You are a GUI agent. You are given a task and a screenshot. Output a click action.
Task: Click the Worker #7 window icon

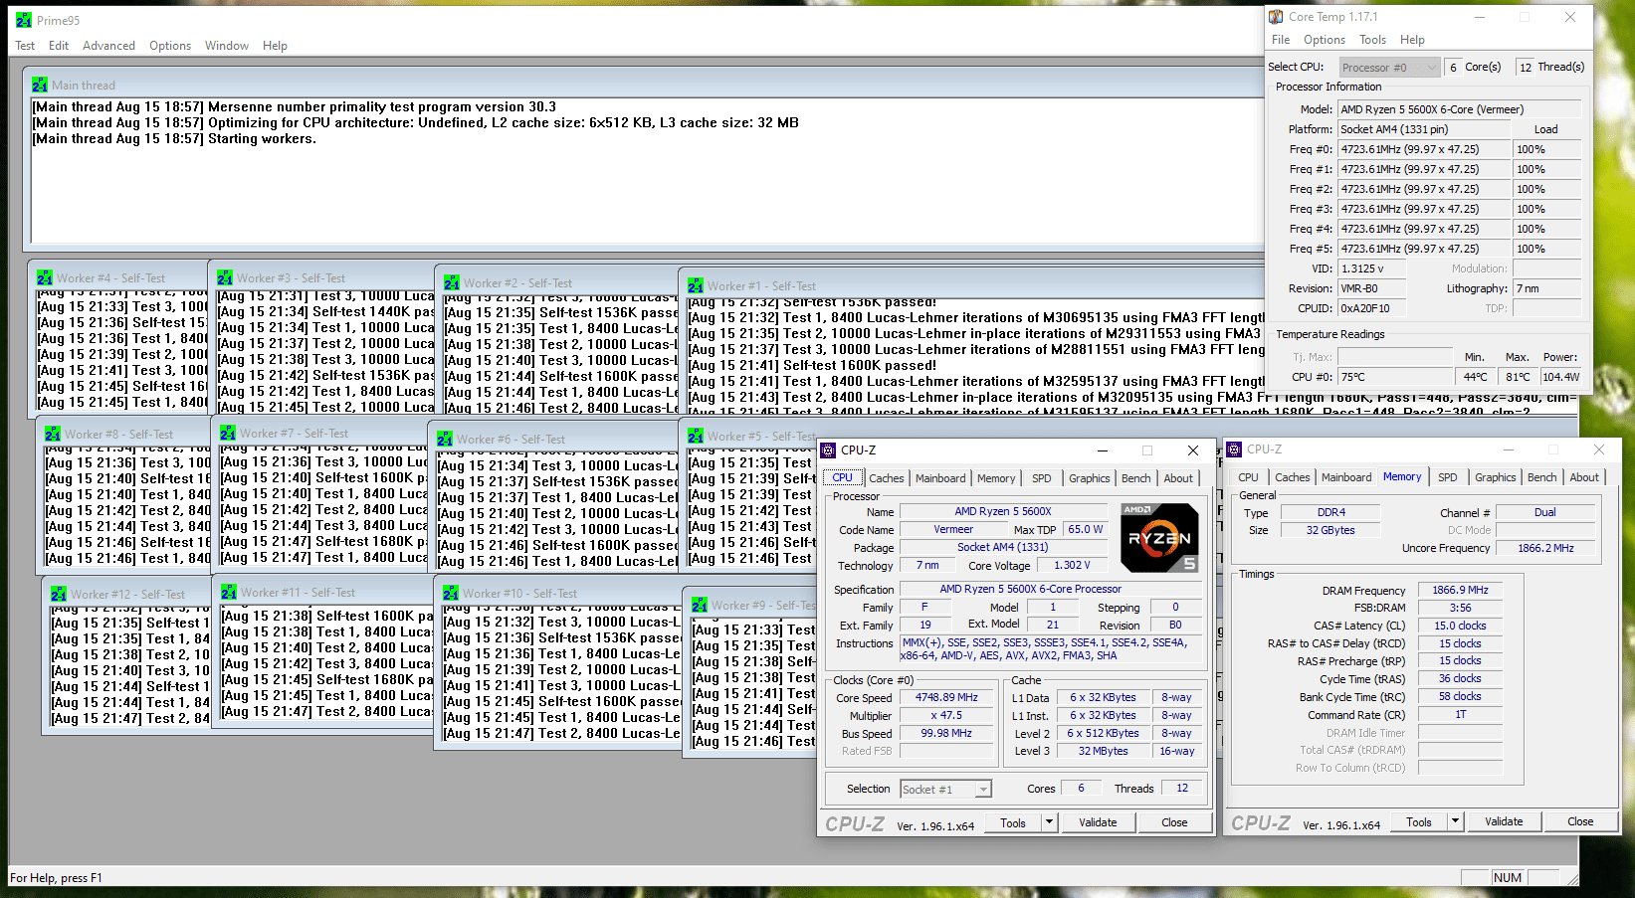click(228, 434)
